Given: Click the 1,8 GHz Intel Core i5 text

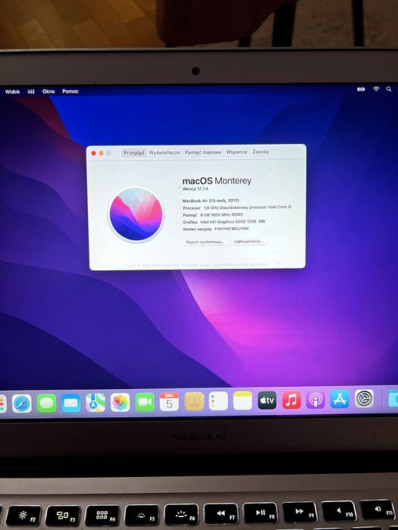Looking at the screenshot, I should coord(247,207).
